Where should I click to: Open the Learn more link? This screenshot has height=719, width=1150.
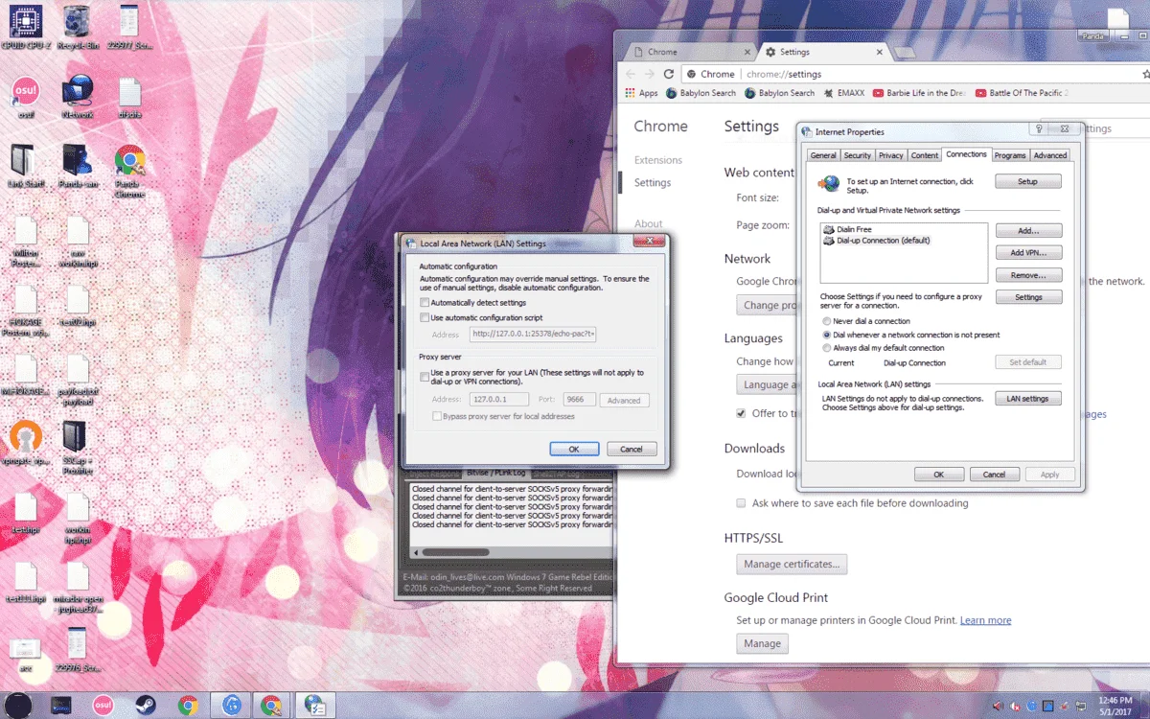point(986,620)
